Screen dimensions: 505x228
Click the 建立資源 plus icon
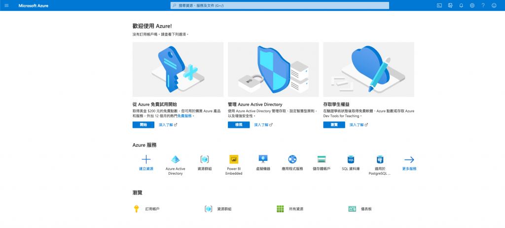click(146, 159)
